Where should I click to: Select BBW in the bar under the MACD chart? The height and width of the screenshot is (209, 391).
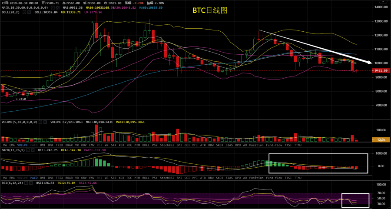pos(211,178)
